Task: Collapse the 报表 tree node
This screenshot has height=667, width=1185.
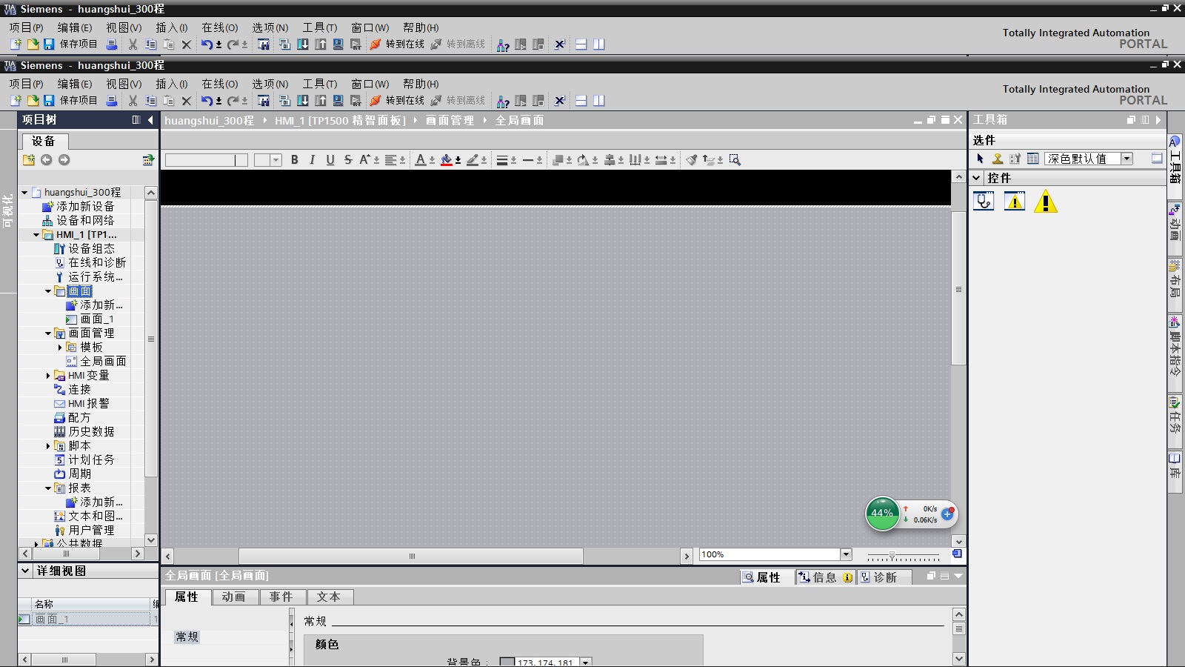Action: (x=48, y=488)
